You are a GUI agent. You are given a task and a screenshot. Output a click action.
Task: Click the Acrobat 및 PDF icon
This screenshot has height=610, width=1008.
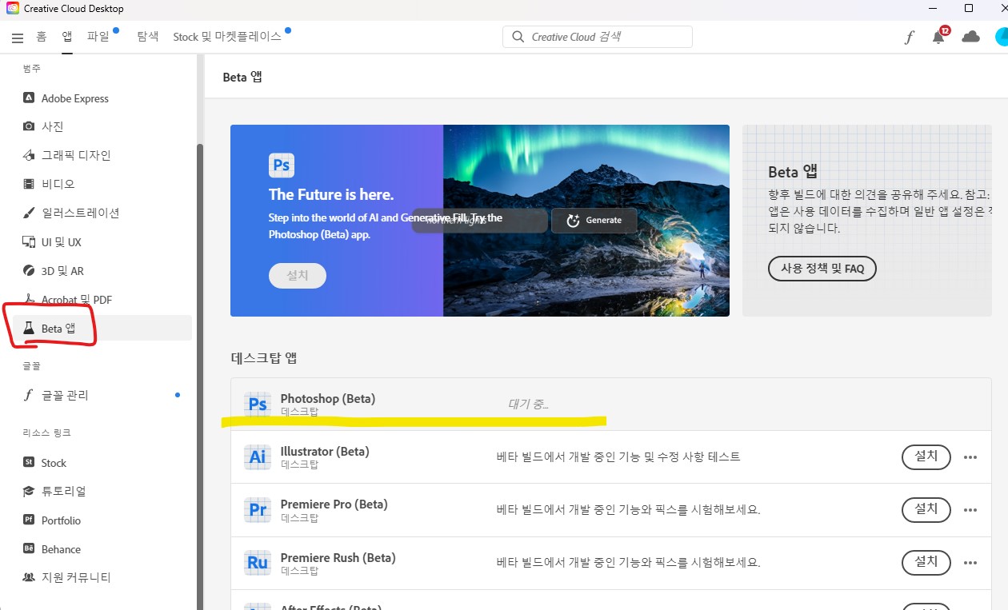(x=29, y=300)
